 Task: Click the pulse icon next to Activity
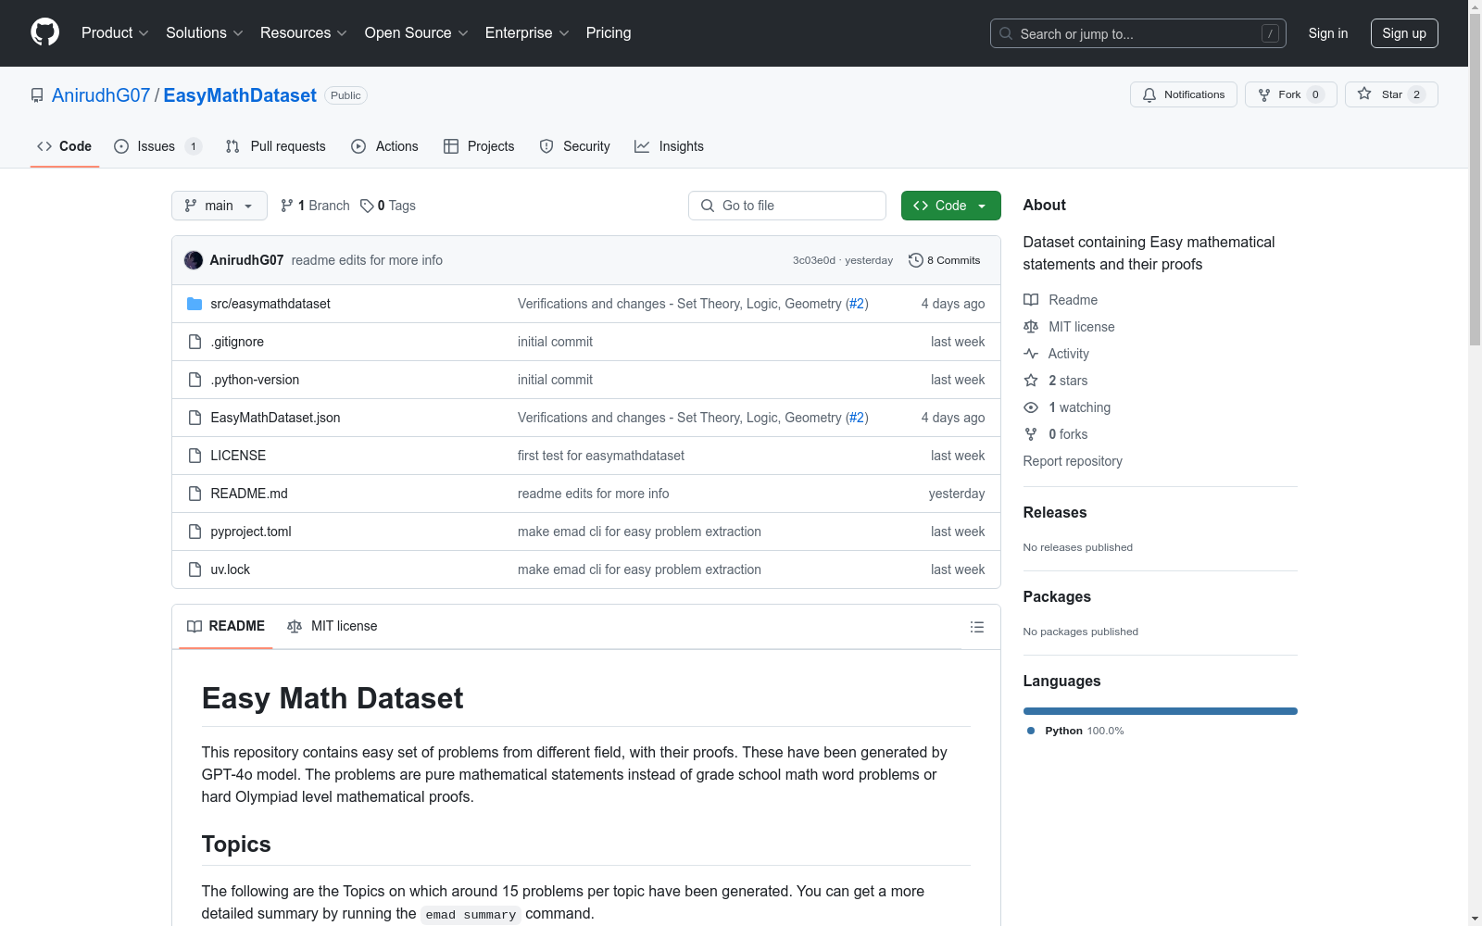(x=1031, y=354)
